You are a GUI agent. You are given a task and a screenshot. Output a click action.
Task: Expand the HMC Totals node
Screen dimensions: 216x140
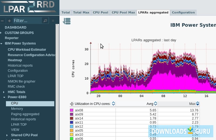point(4,92)
